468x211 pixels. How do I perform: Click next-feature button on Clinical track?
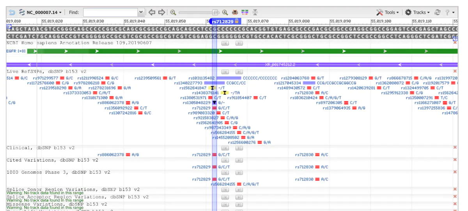(x=239, y=148)
